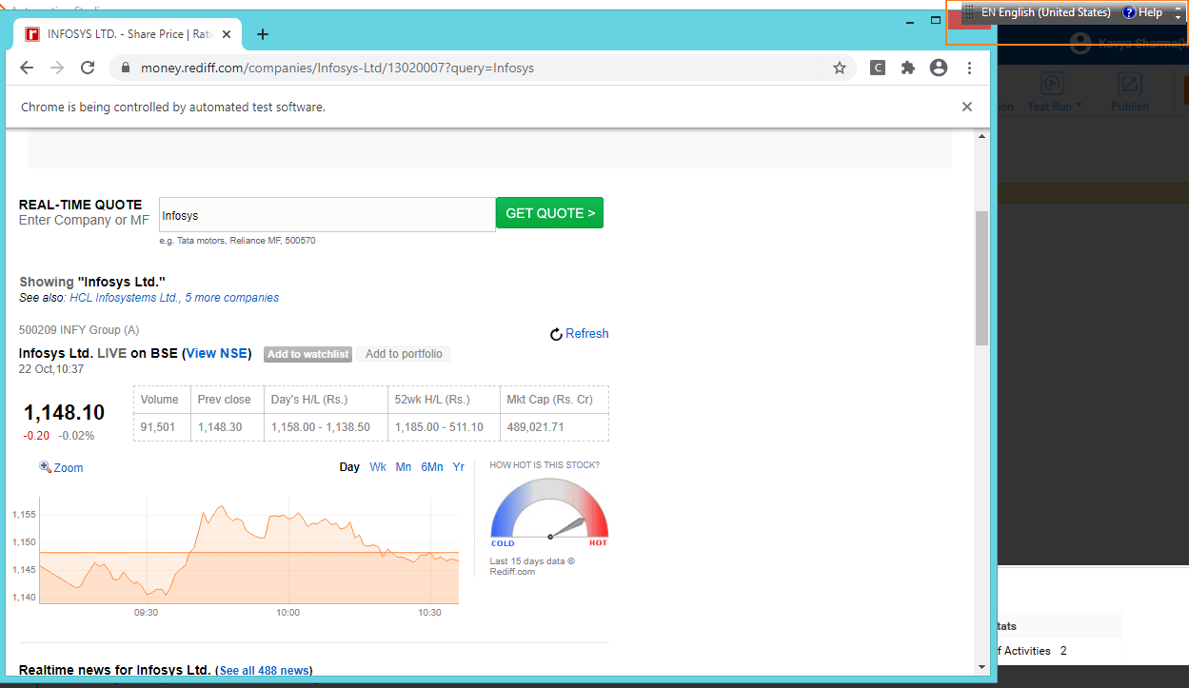Click the Realtime news for Infosys Ltd. heading
1189x688 pixels.
pyautogui.click(x=115, y=670)
